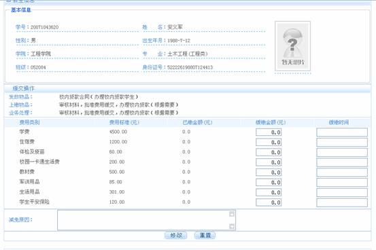Click the birth date 1988-7-12
Viewport: 376px width, 250px height.
point(179,41)
